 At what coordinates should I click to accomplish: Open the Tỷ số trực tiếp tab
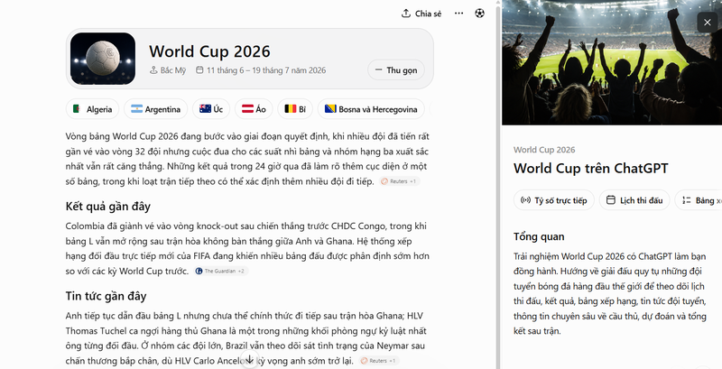[x=554, y=200]
